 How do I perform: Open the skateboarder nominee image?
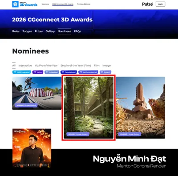tap(37, 93)
